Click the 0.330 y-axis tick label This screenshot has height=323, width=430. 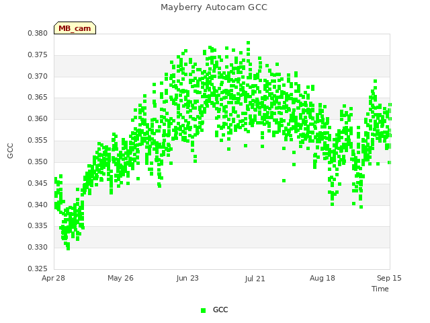[x=38, y=247]
